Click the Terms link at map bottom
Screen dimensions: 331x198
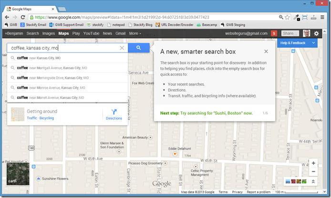pos(223,192)
